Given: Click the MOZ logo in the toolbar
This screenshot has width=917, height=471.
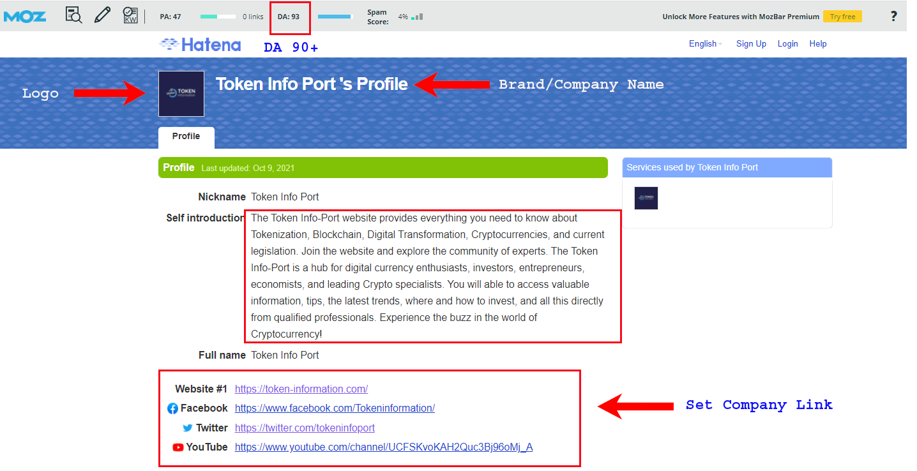Looking at the screenshot, I should click(25, 16).
